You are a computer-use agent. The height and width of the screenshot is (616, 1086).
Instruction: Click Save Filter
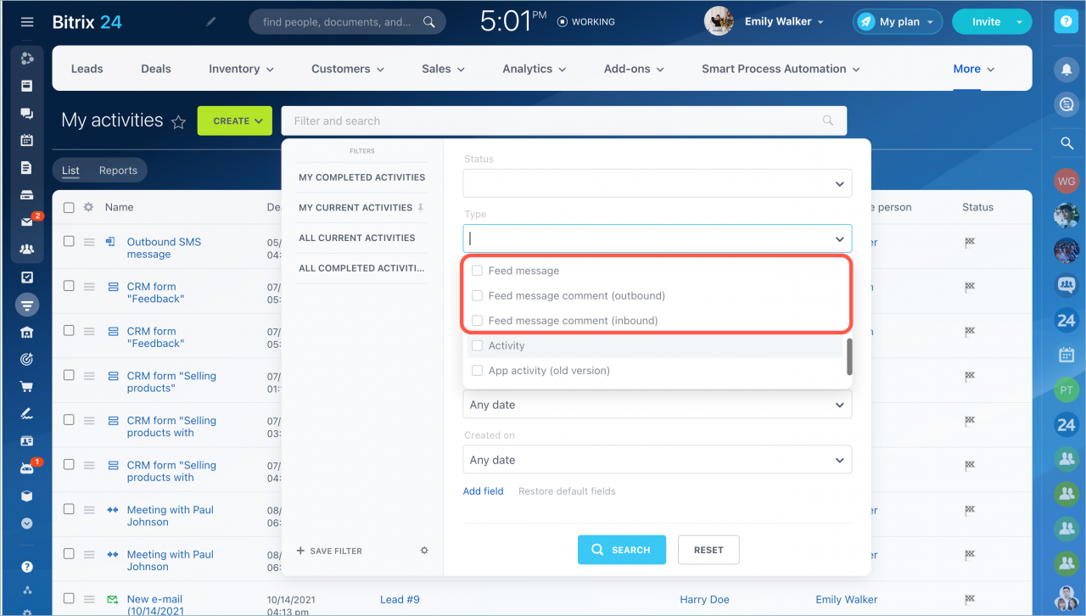pyautogui.click(x=329, y=551)
